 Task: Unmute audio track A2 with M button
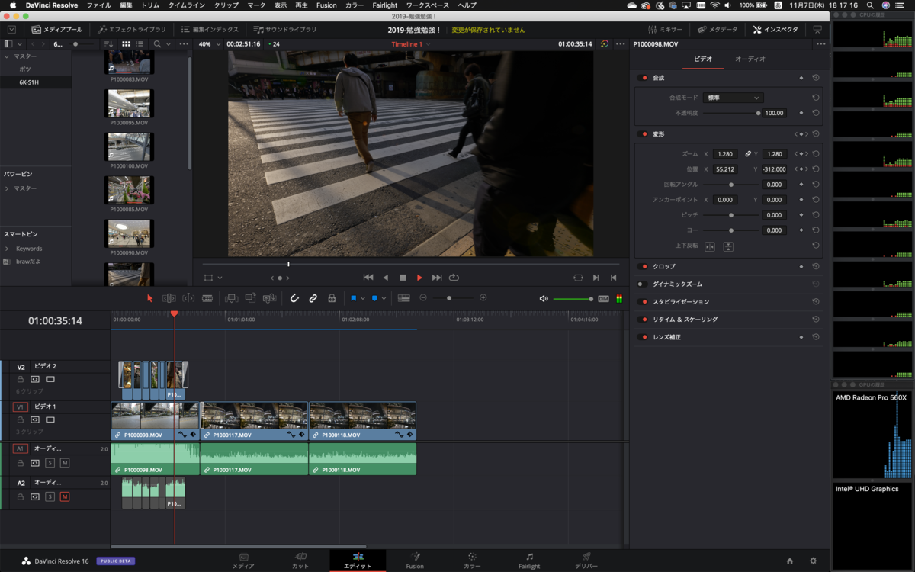(65, 497)
